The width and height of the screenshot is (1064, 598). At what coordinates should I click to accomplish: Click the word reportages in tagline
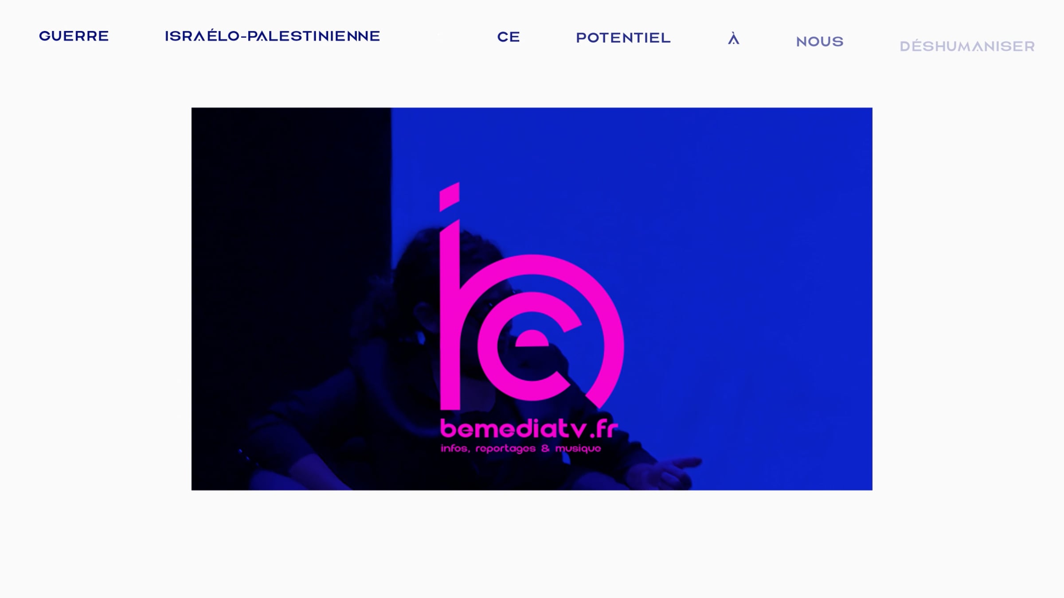[x=505, y=449]
